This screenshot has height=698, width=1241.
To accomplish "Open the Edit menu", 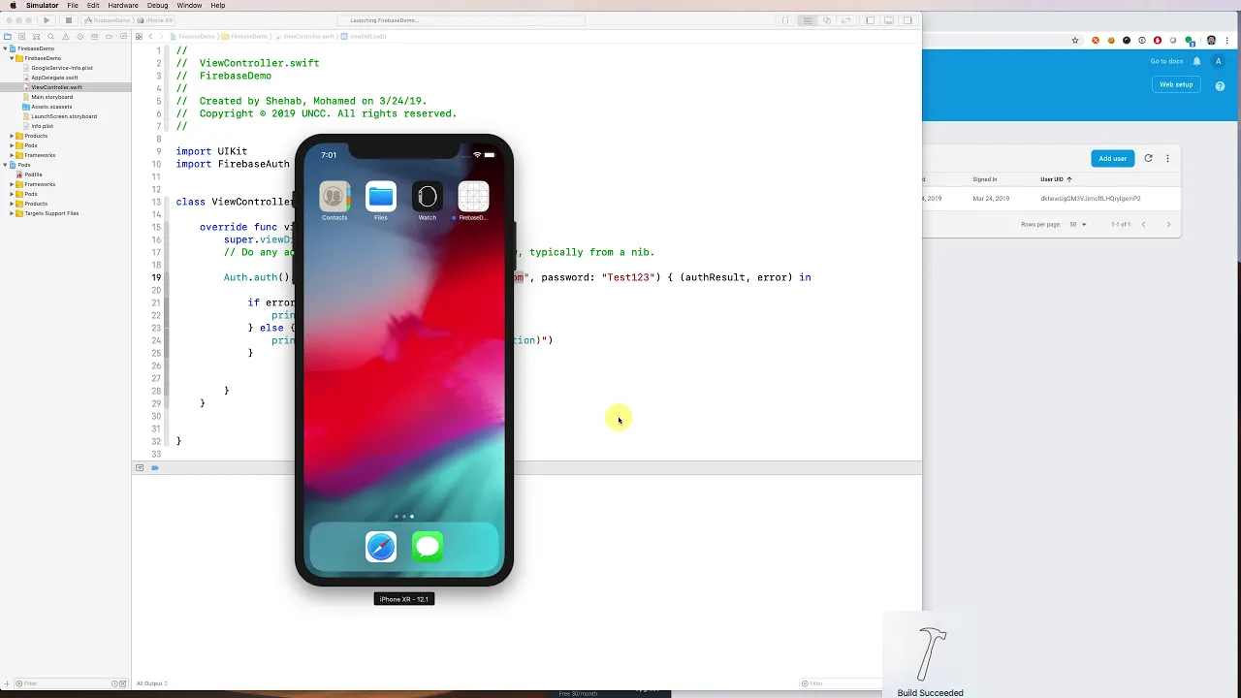I will click(93, 5).
